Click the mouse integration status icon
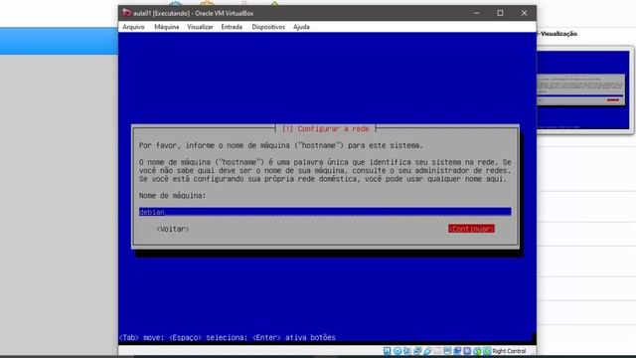 coord(477,351)
